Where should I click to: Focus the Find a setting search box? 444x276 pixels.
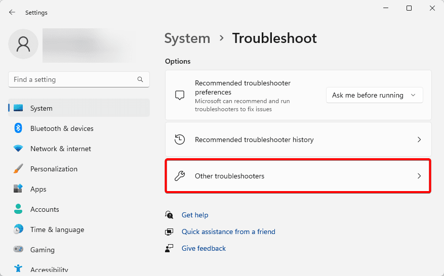coord(73,79)
